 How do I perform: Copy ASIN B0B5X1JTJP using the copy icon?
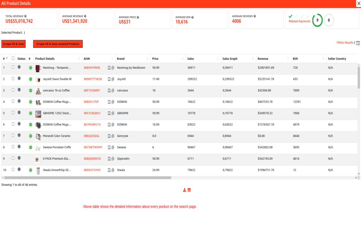pyautogui.click(x=113, y=102)
